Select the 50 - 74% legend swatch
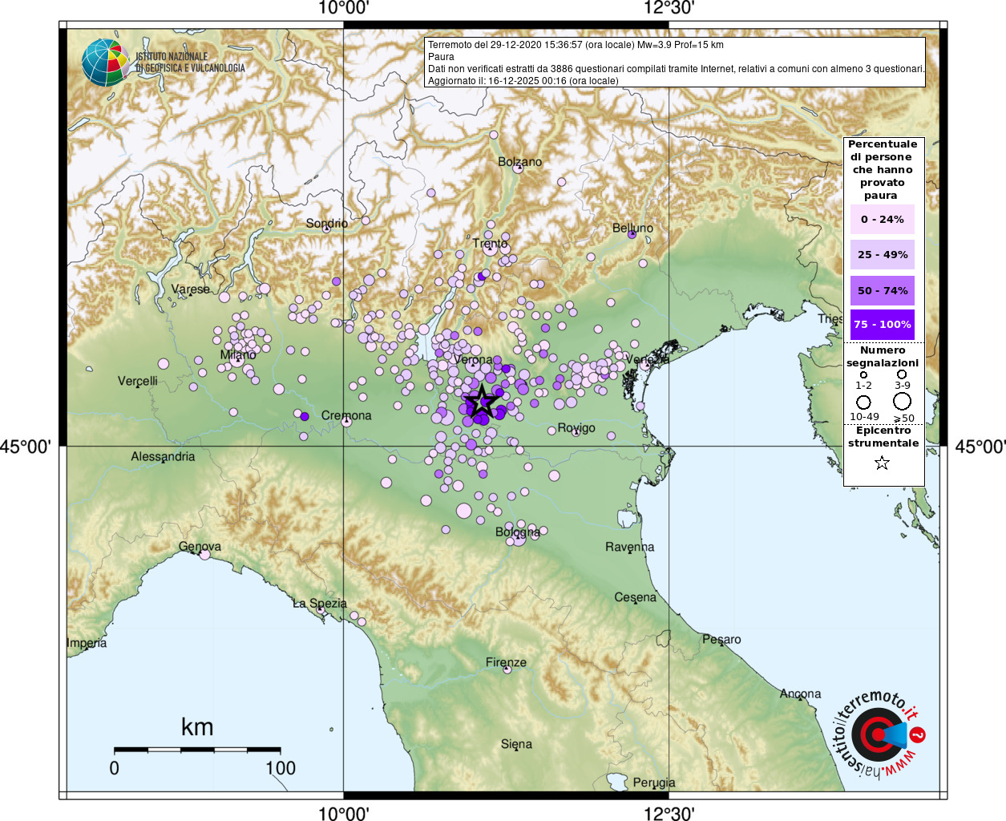This screenshot has width=1006, height=821. [882, 290]
